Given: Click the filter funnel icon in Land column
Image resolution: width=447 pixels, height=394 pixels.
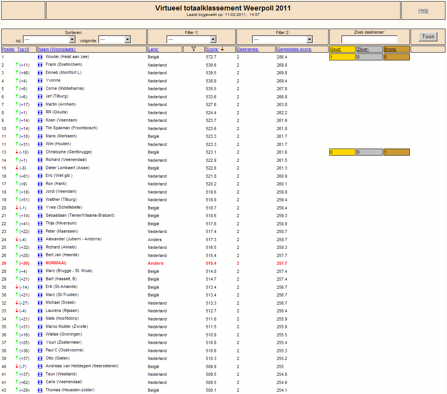Looking at the screenshot, I should click(x=194, y=49).
